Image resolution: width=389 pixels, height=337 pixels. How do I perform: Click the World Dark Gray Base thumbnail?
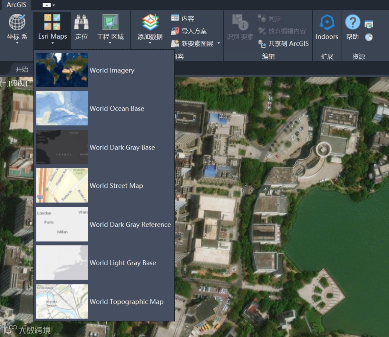pyautogui.click(x=62, y=147)
